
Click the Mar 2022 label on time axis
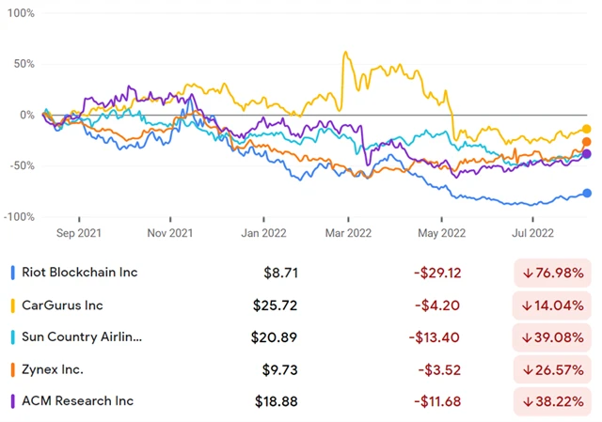pos(349,230)
